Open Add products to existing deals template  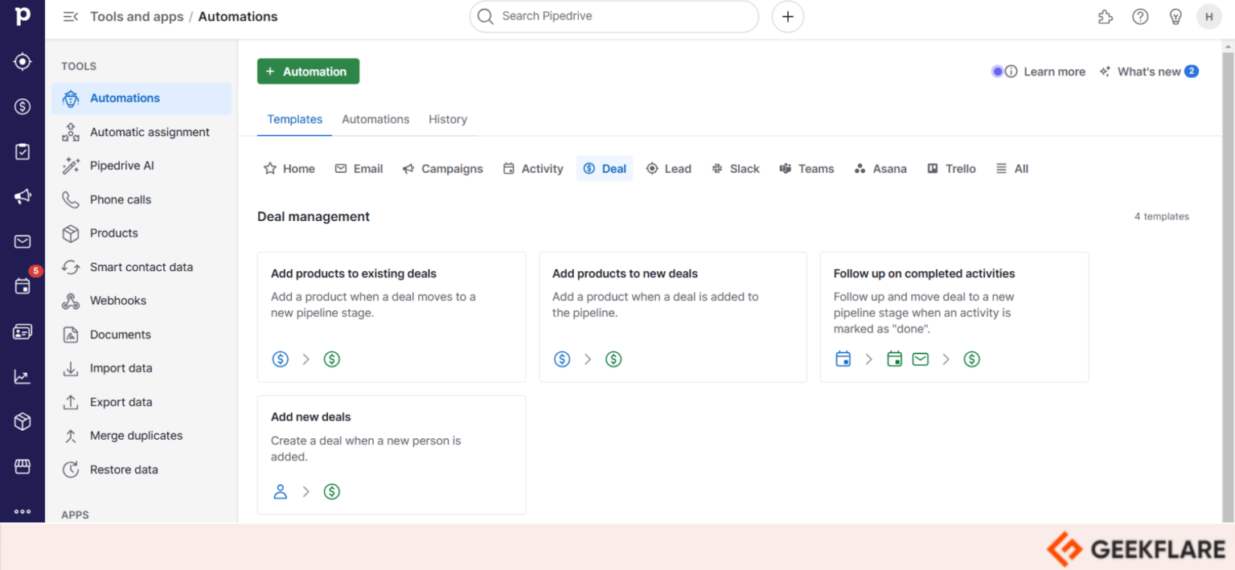pos(392,317)
